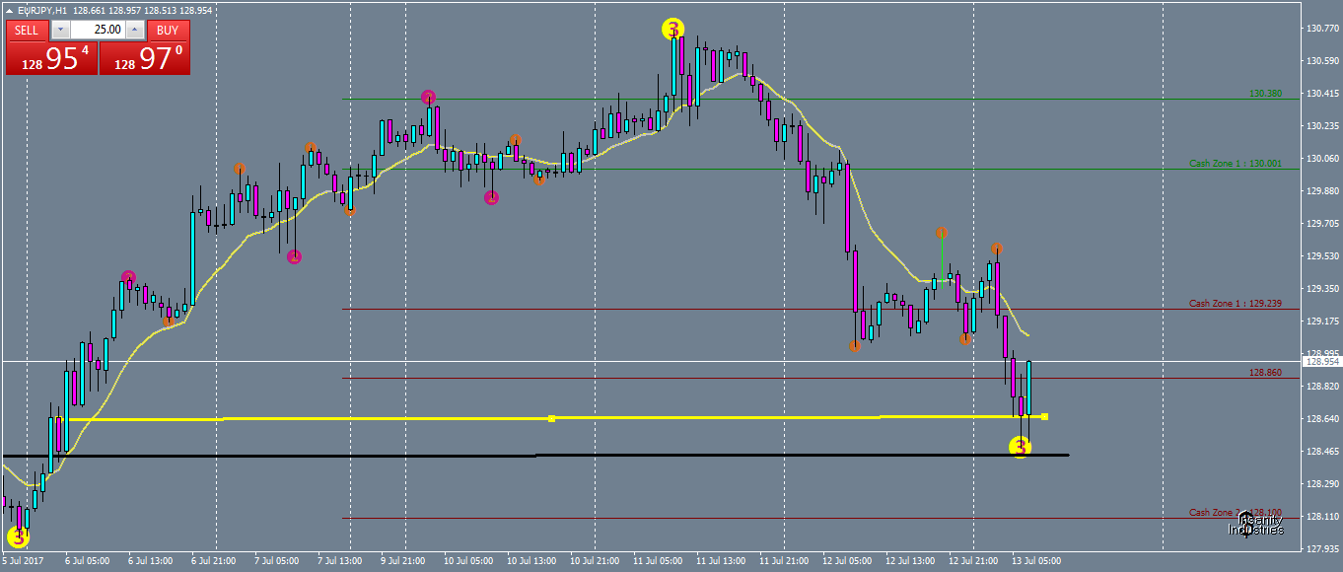Image resolution: width=1343 pixels, height=572 pixels.
Task: Select the green 130.380 resistance line
Action: coord(789,98)
